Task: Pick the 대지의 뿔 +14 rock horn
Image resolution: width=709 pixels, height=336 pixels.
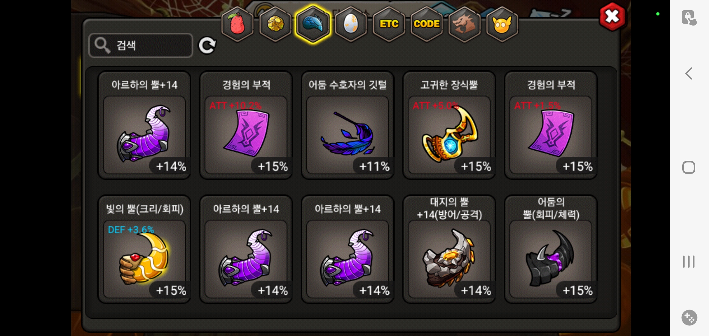Action: pos(449,249)
